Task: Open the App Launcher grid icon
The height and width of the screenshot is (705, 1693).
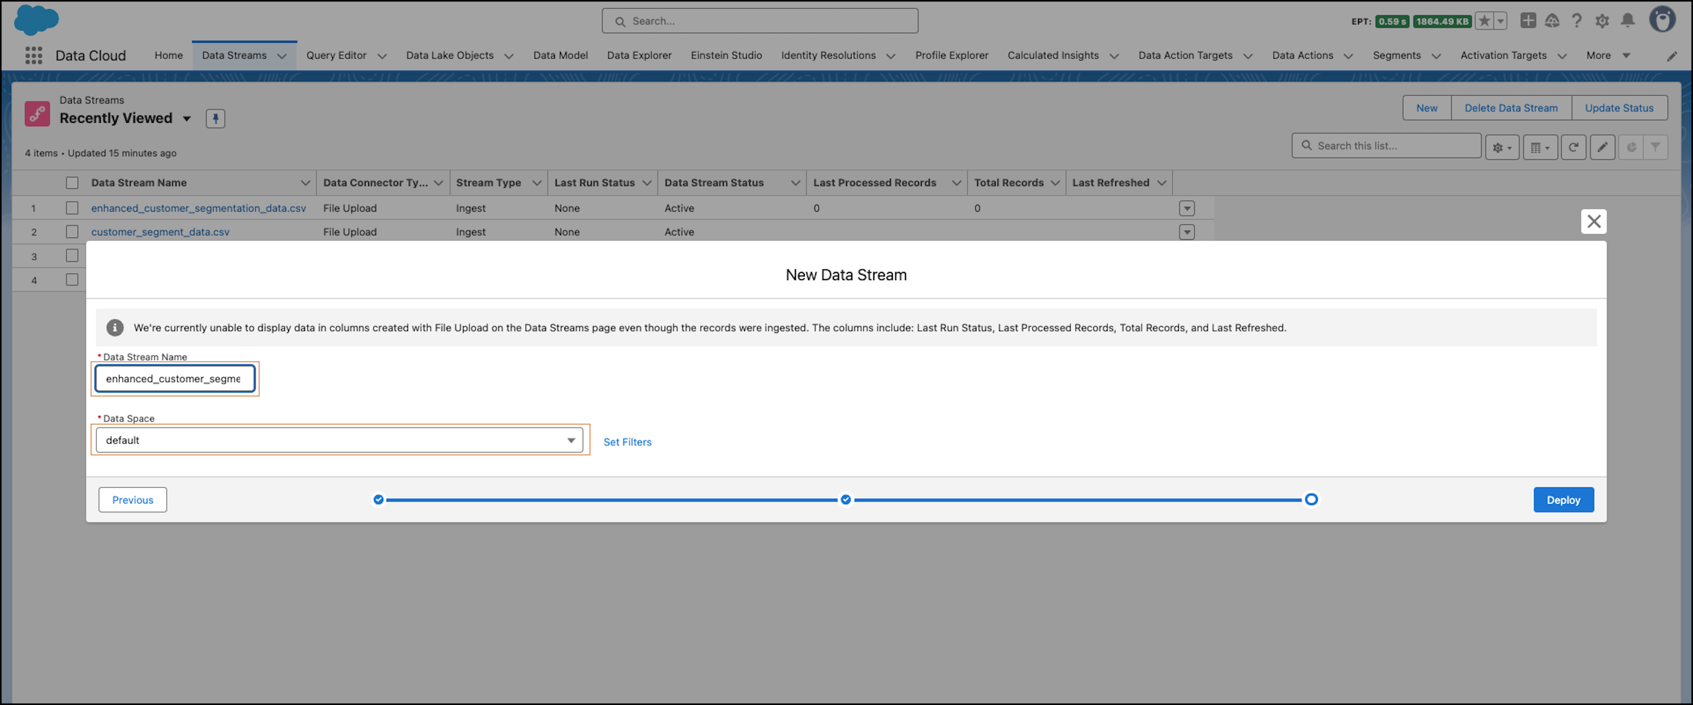Action: click(34, 56)
